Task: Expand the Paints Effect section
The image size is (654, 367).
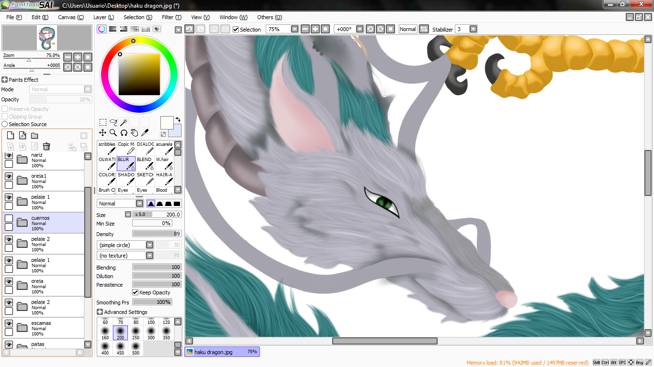Action: (x=4, y=80)
